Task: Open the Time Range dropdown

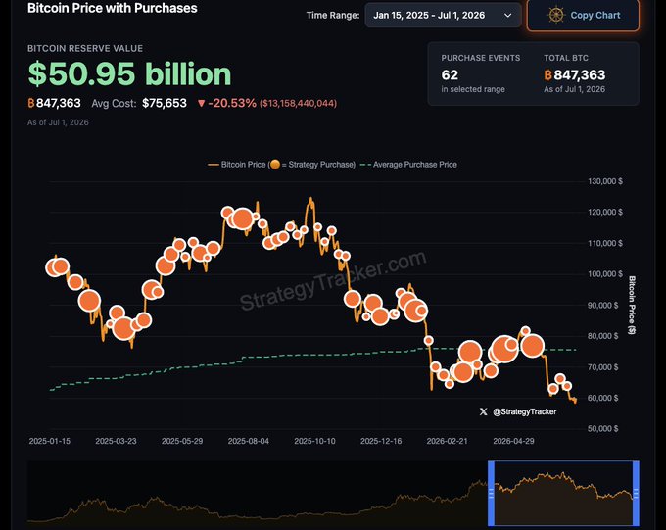Action: (x=443, y=16)
